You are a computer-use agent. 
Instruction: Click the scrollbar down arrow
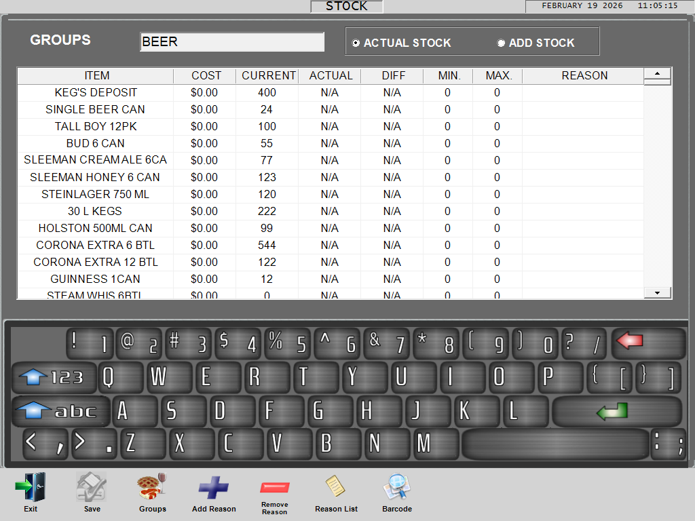[x=656, y=292]
